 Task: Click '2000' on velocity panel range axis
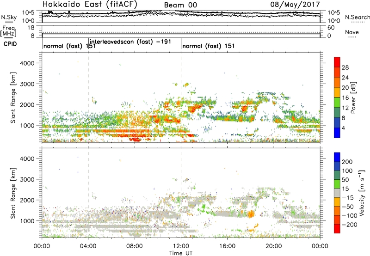click(27, 200)
